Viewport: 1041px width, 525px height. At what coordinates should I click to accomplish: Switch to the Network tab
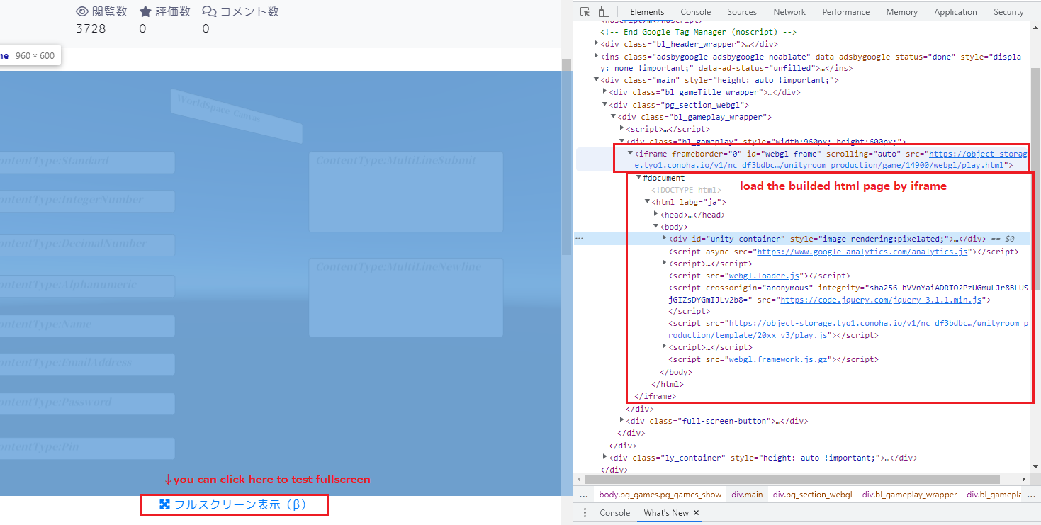[x=789, y=11]
